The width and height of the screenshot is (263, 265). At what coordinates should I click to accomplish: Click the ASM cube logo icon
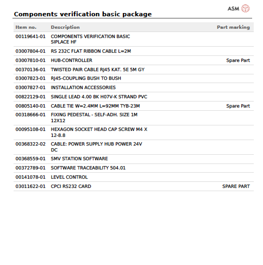tap(246, 8)
